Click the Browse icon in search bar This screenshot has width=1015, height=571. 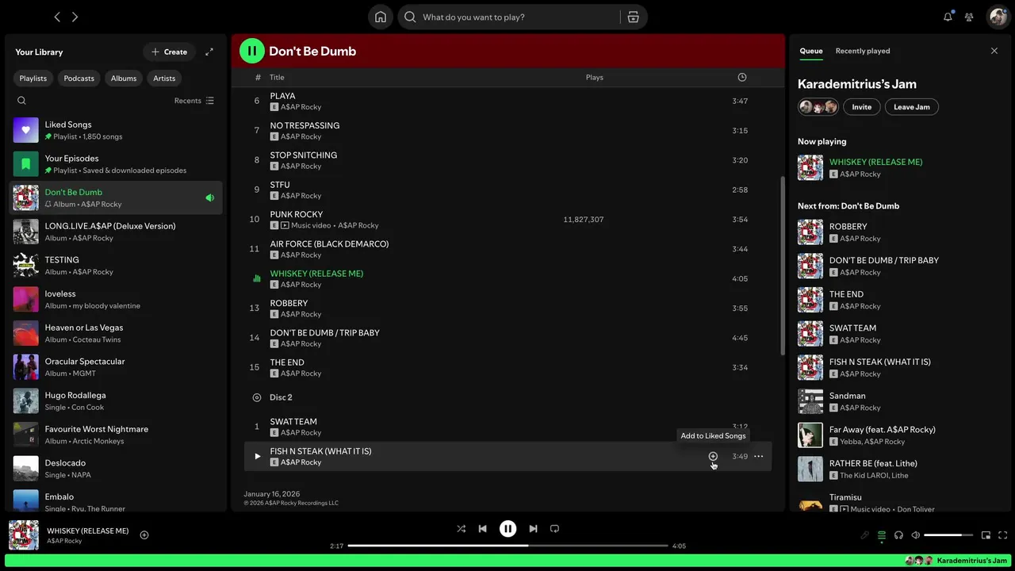point(633,17)
